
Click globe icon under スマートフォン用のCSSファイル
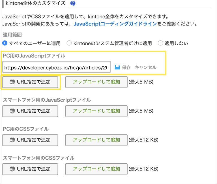pos(12,169)
